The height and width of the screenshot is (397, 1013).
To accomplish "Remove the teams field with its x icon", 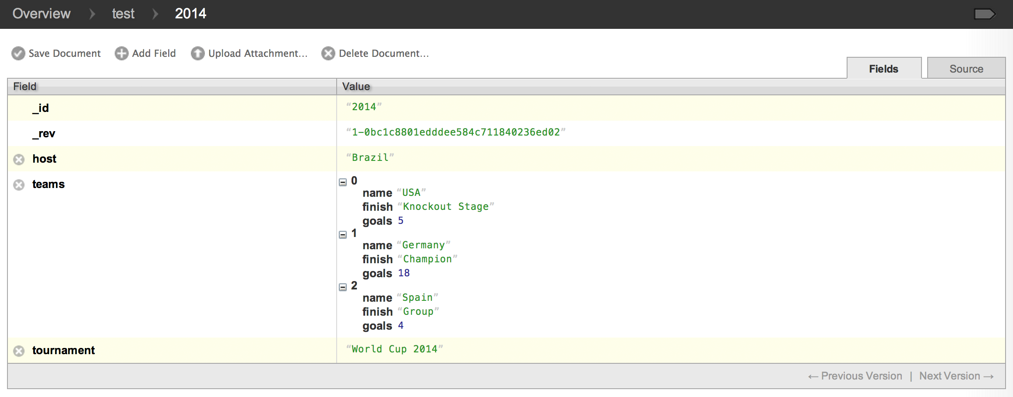I will [19, 185].
